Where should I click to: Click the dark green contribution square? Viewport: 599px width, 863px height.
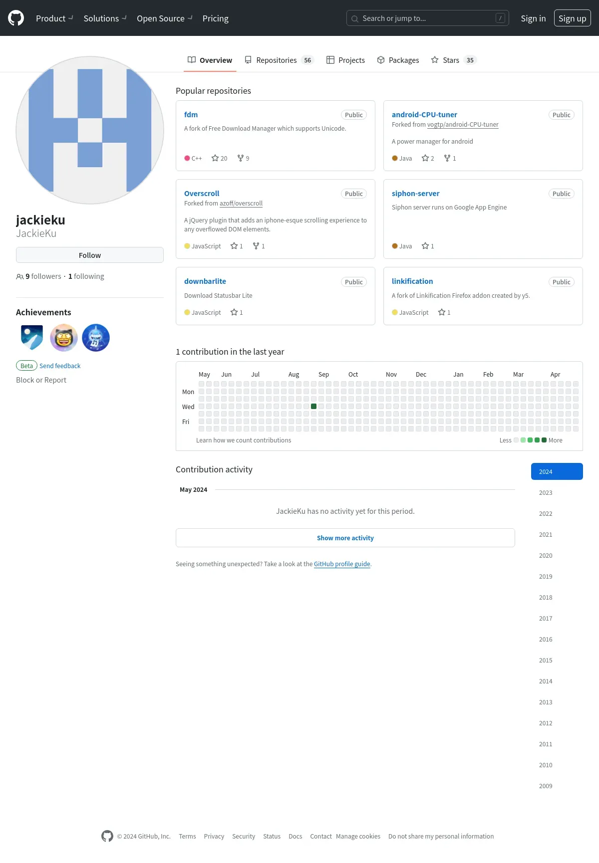coord(314,407)
